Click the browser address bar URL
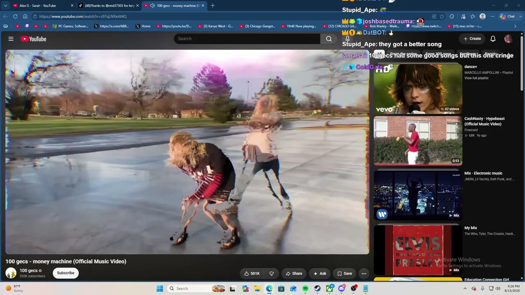Screen dimensions: 525x295 click(x=83, y=16)
